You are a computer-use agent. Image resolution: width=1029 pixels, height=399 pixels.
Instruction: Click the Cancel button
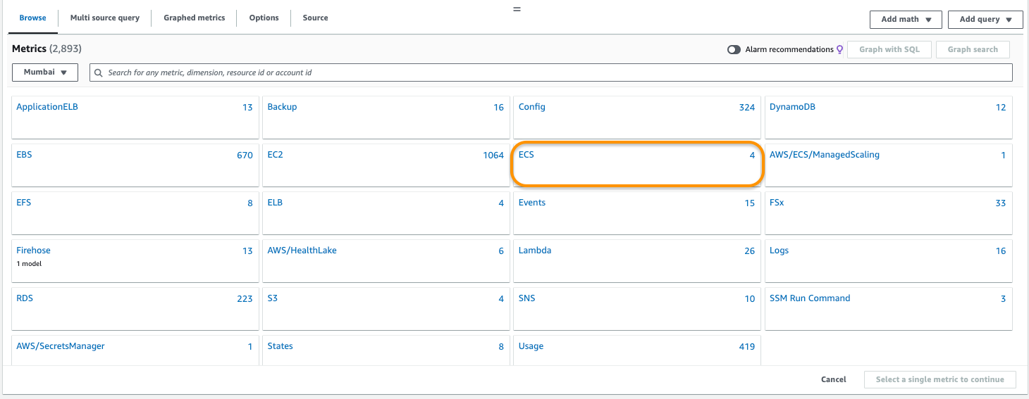click(x=834, y=379)
